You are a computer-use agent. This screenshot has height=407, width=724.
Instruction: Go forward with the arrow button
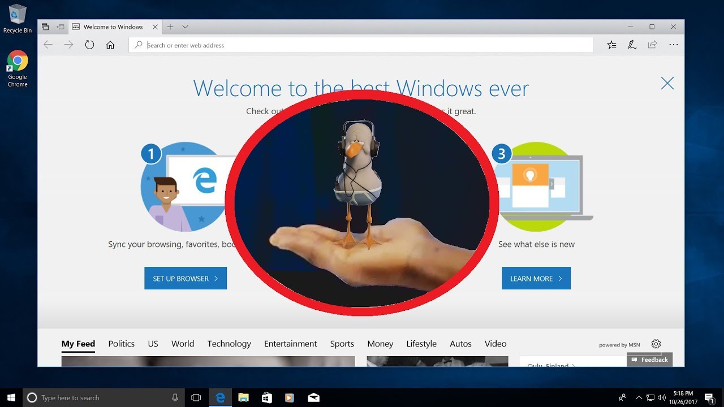[x=69, y=45]
